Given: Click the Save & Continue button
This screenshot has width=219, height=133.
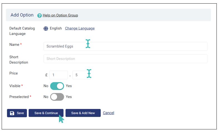Looking at the screenshot, I should pyautogui.click(x=46, y=113).
